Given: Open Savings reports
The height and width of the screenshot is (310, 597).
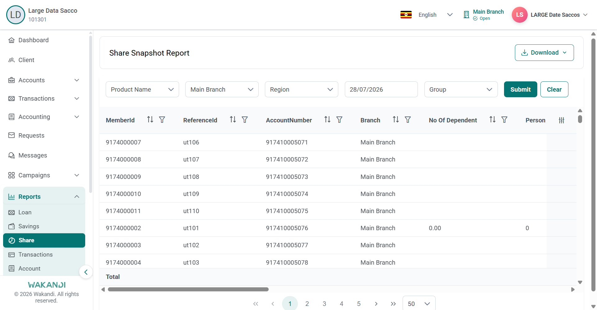Looking at the screenshot, I should (44, 226).
